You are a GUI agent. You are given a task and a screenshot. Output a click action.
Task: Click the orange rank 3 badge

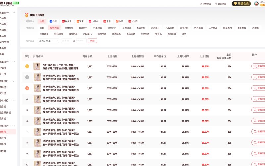click(x=27, y=88)
